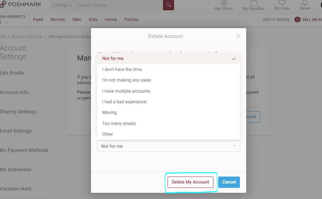Open the Women navigation tab
This screenshot has height=199, width=322.
58,20
